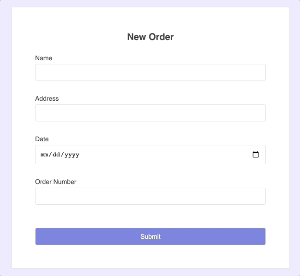Image resolution: width=300 pixels, height=276 pixels.
Task: Select the month segment of Date
Action: click(44, 155)
